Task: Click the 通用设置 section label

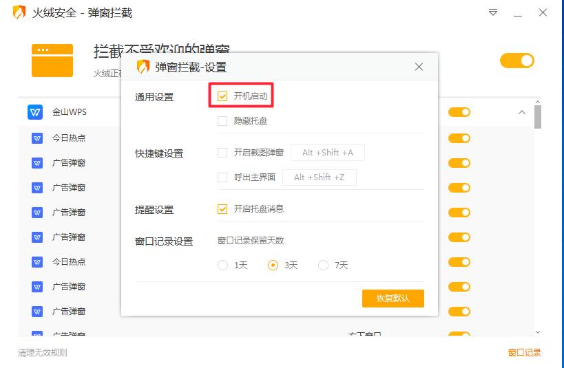Action: tap(154, 97)
